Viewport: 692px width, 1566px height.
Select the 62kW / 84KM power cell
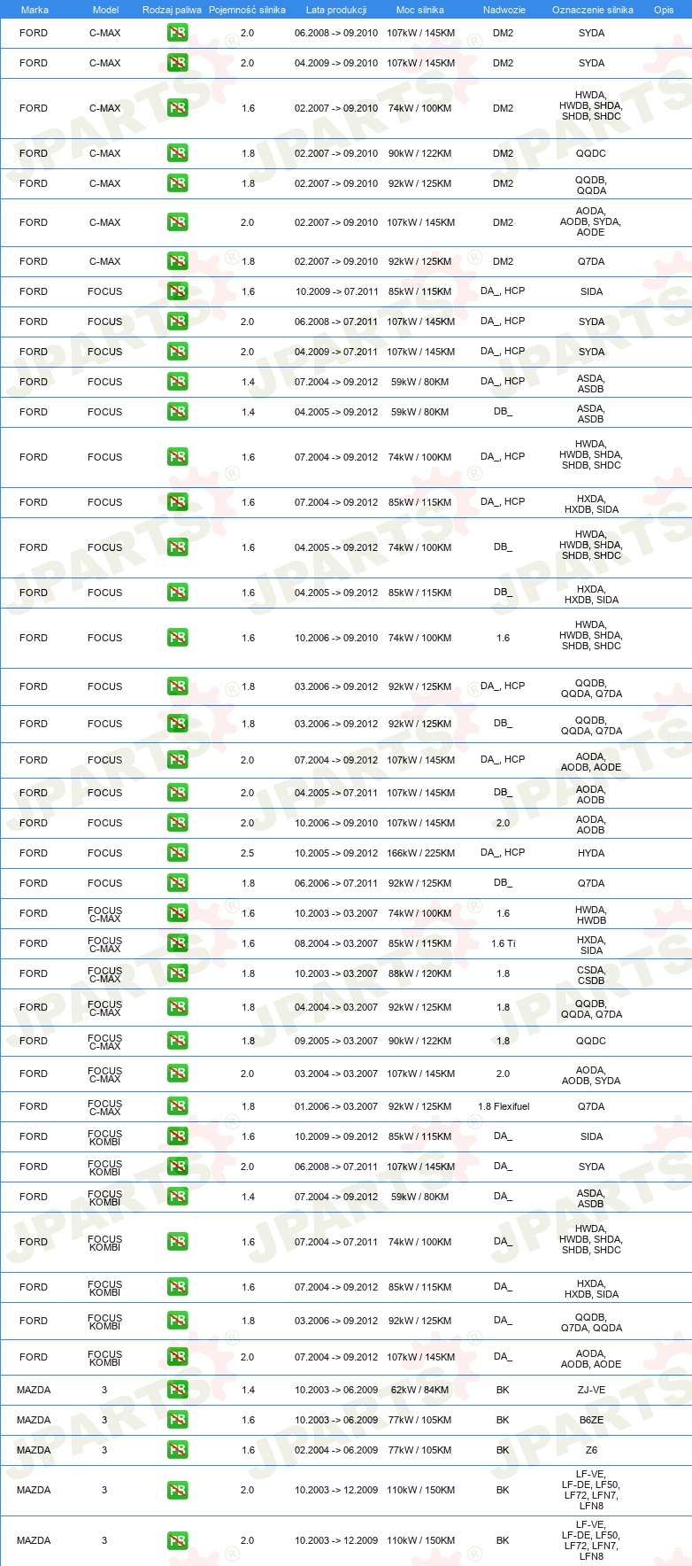click(x=420, y=1390)
